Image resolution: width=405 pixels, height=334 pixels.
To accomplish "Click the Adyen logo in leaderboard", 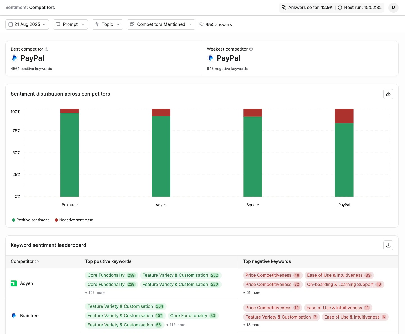I will 14,283.
